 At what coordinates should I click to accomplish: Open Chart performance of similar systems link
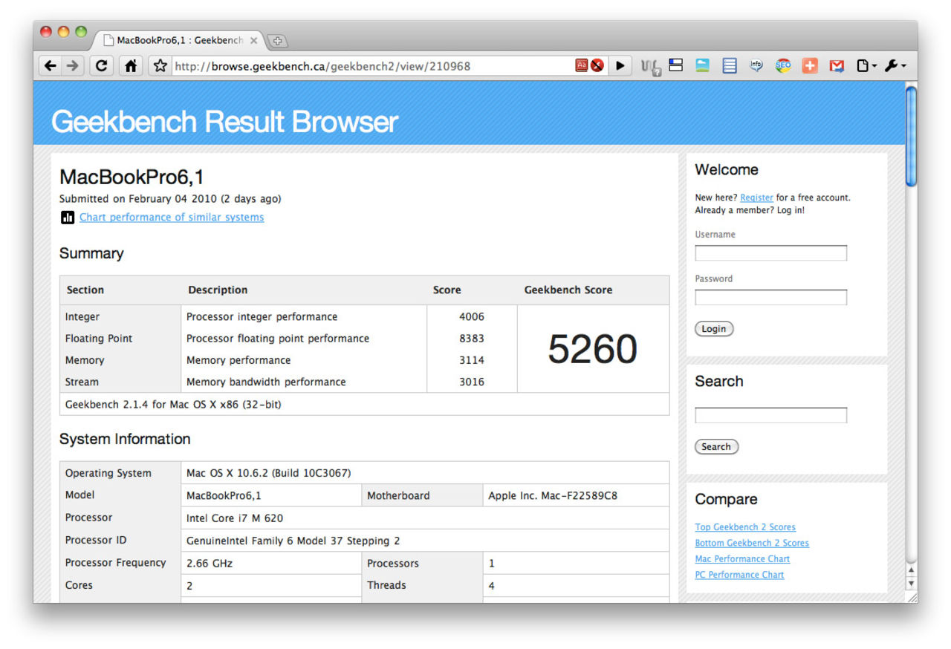tap(171, 218)
